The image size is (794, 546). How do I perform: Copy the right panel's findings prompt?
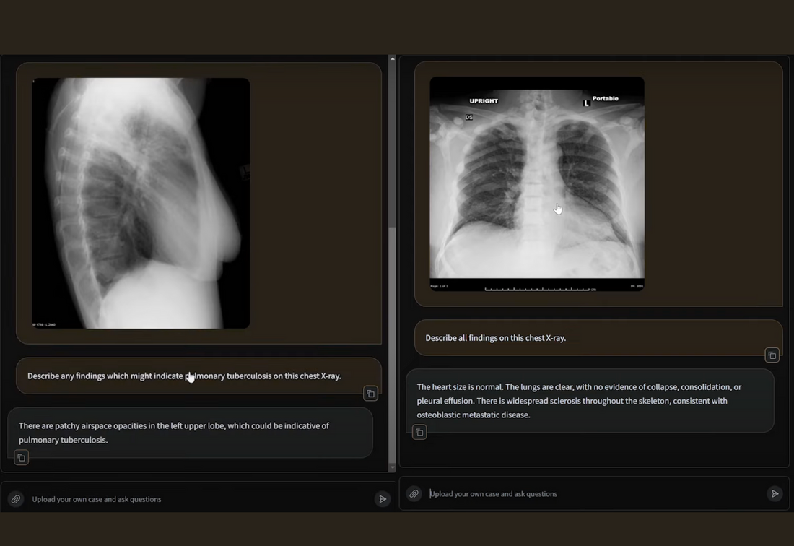point(772,355)
